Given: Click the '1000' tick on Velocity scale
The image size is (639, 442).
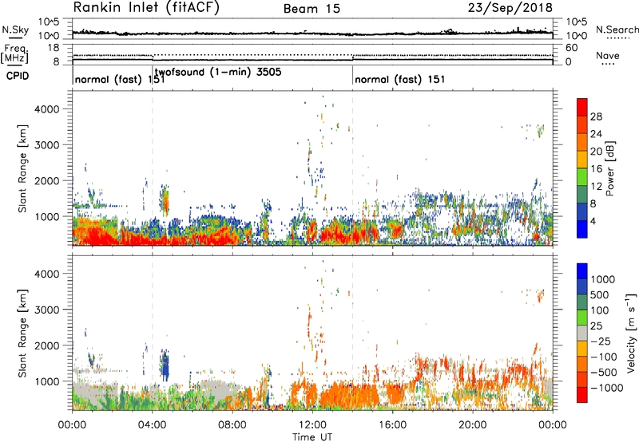Looking at the screenshot, I should (x=603, y=279).
